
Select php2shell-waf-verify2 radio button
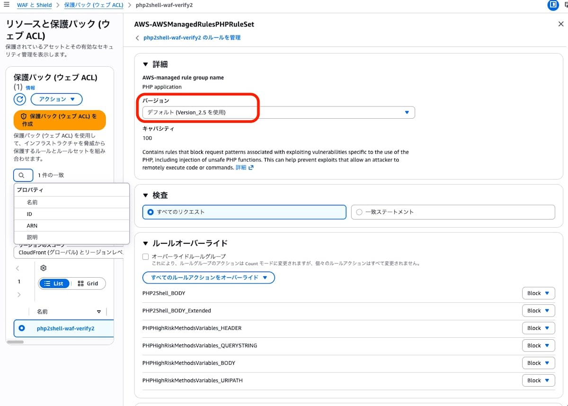tap(22, 328)
